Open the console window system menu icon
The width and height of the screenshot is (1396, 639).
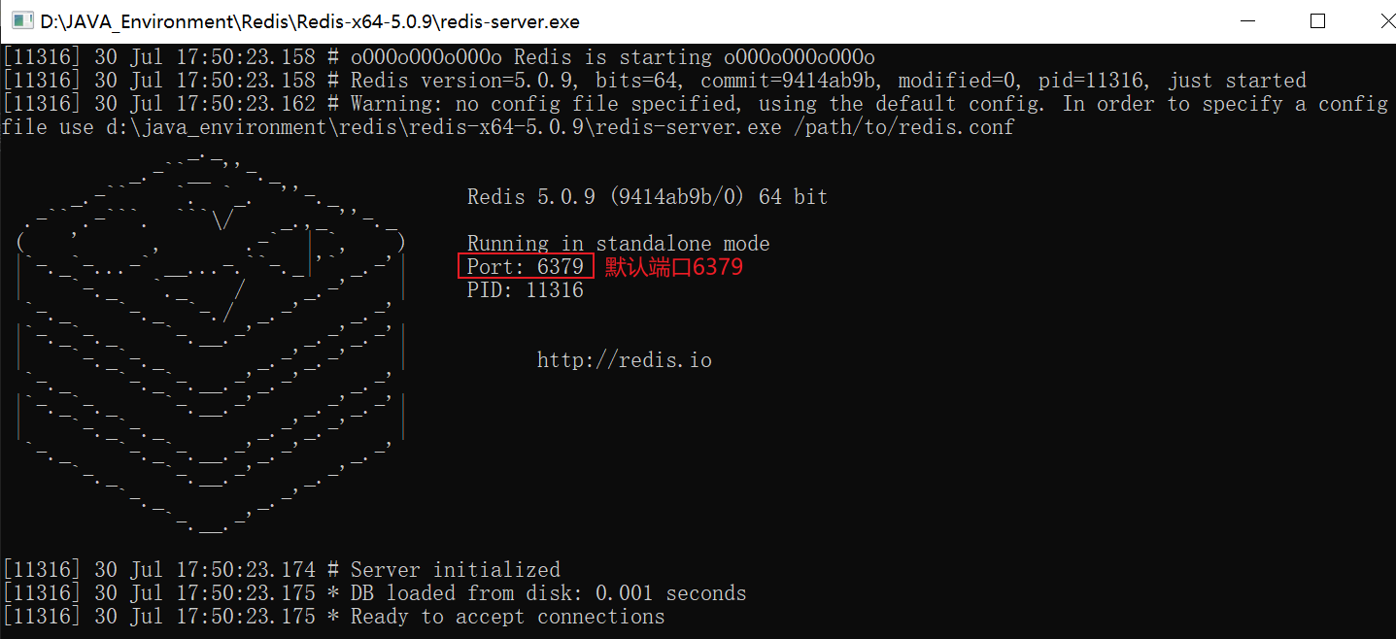pos(21,20)
